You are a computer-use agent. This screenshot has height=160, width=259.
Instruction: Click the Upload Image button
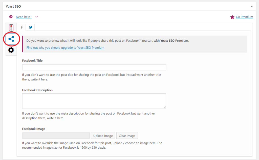tap(103, 136)
